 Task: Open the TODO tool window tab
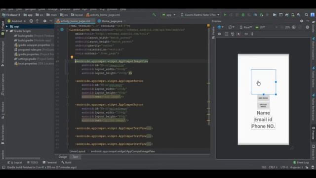coord(32,163)
